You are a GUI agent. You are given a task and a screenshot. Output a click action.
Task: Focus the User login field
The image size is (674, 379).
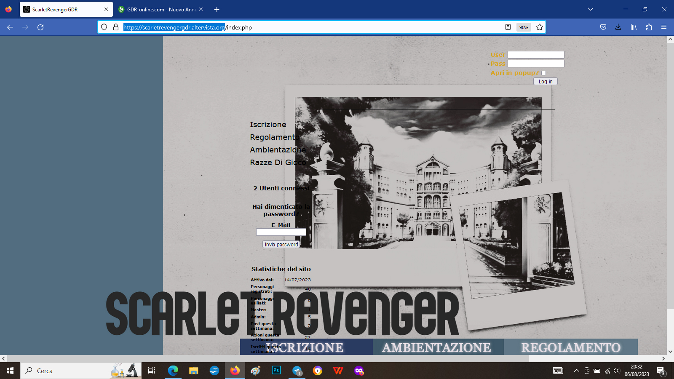pos(536,55)
